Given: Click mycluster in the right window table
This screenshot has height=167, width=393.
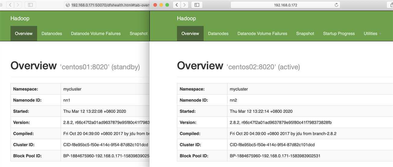Looking at the screenshot, I should pyautogui.click(x=239, y=89).
